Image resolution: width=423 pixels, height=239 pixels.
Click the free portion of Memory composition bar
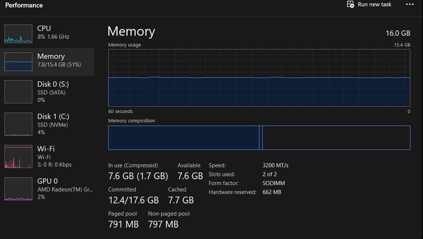[x=336, y=137]
